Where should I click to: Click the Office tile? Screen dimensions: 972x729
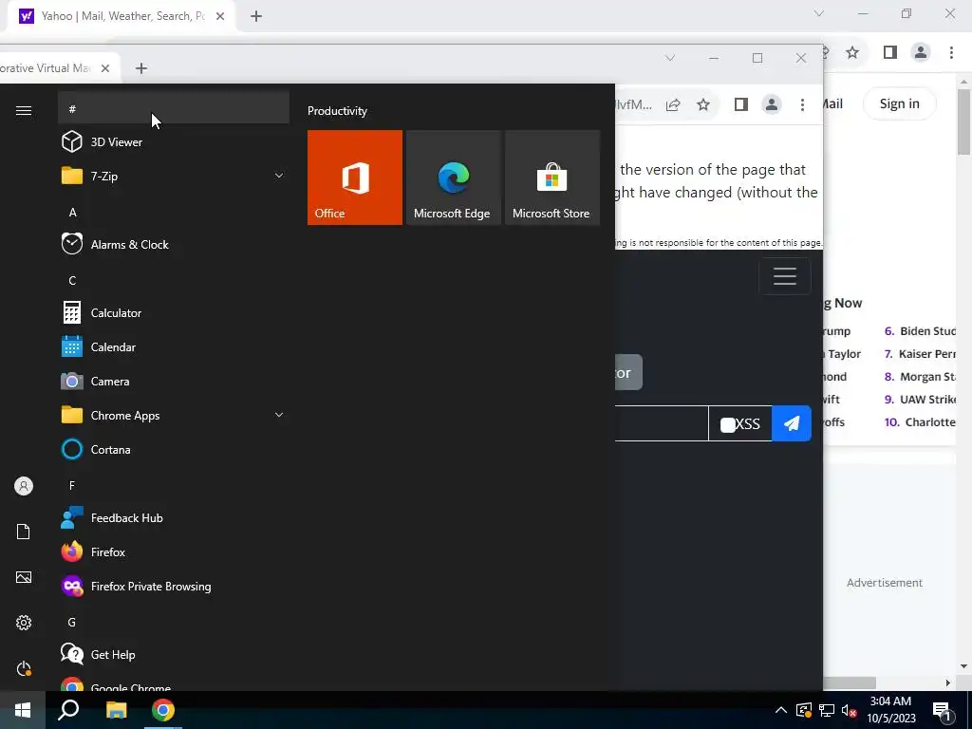click(x=355, y=178)
